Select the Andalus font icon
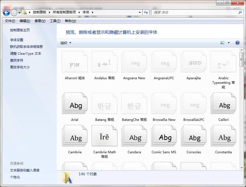246x187 pixels. tap(104, 62)
